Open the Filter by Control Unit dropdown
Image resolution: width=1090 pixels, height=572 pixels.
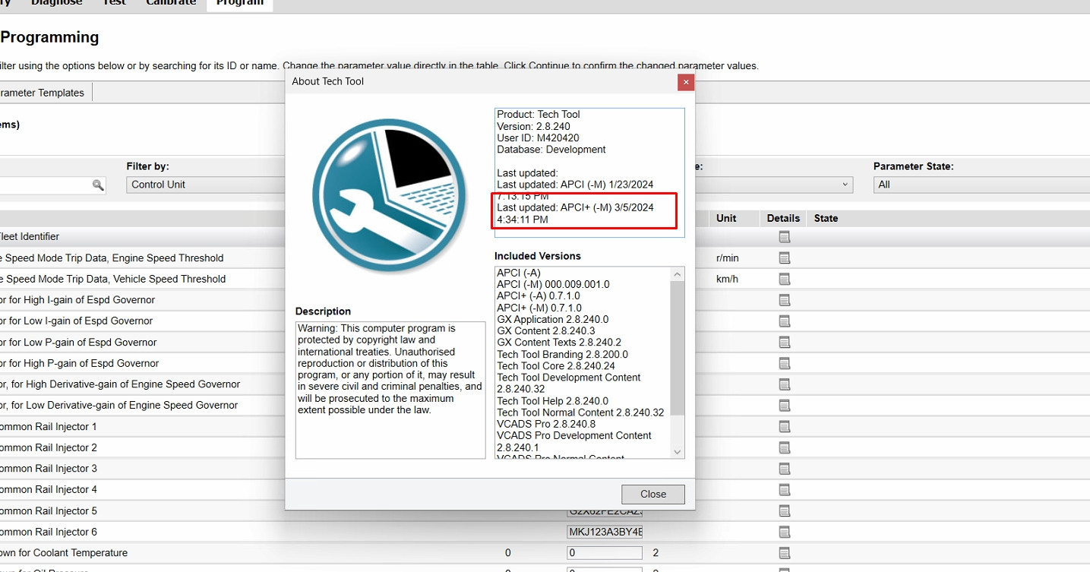205,185
